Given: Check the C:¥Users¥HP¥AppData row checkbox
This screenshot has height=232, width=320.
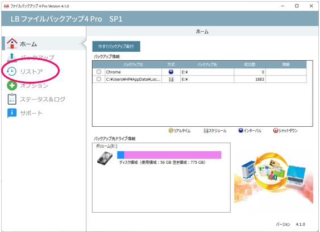Looking at the screenshot, I should coord(99,79).
